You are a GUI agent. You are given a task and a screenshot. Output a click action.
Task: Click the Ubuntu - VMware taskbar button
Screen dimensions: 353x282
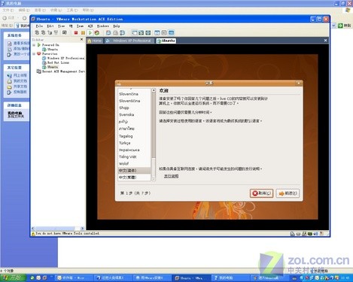[192, 277]
